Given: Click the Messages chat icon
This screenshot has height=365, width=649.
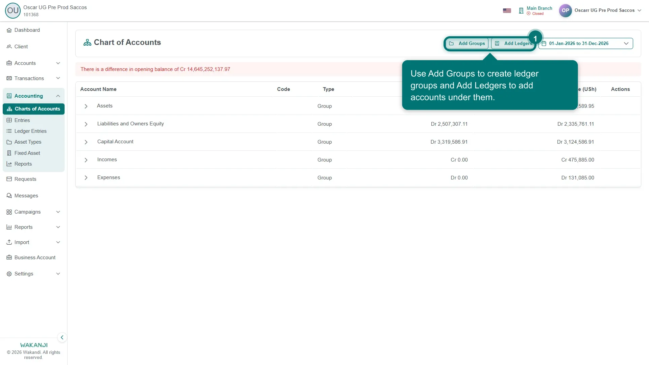Looking at the screenshot, I should 9,196.
